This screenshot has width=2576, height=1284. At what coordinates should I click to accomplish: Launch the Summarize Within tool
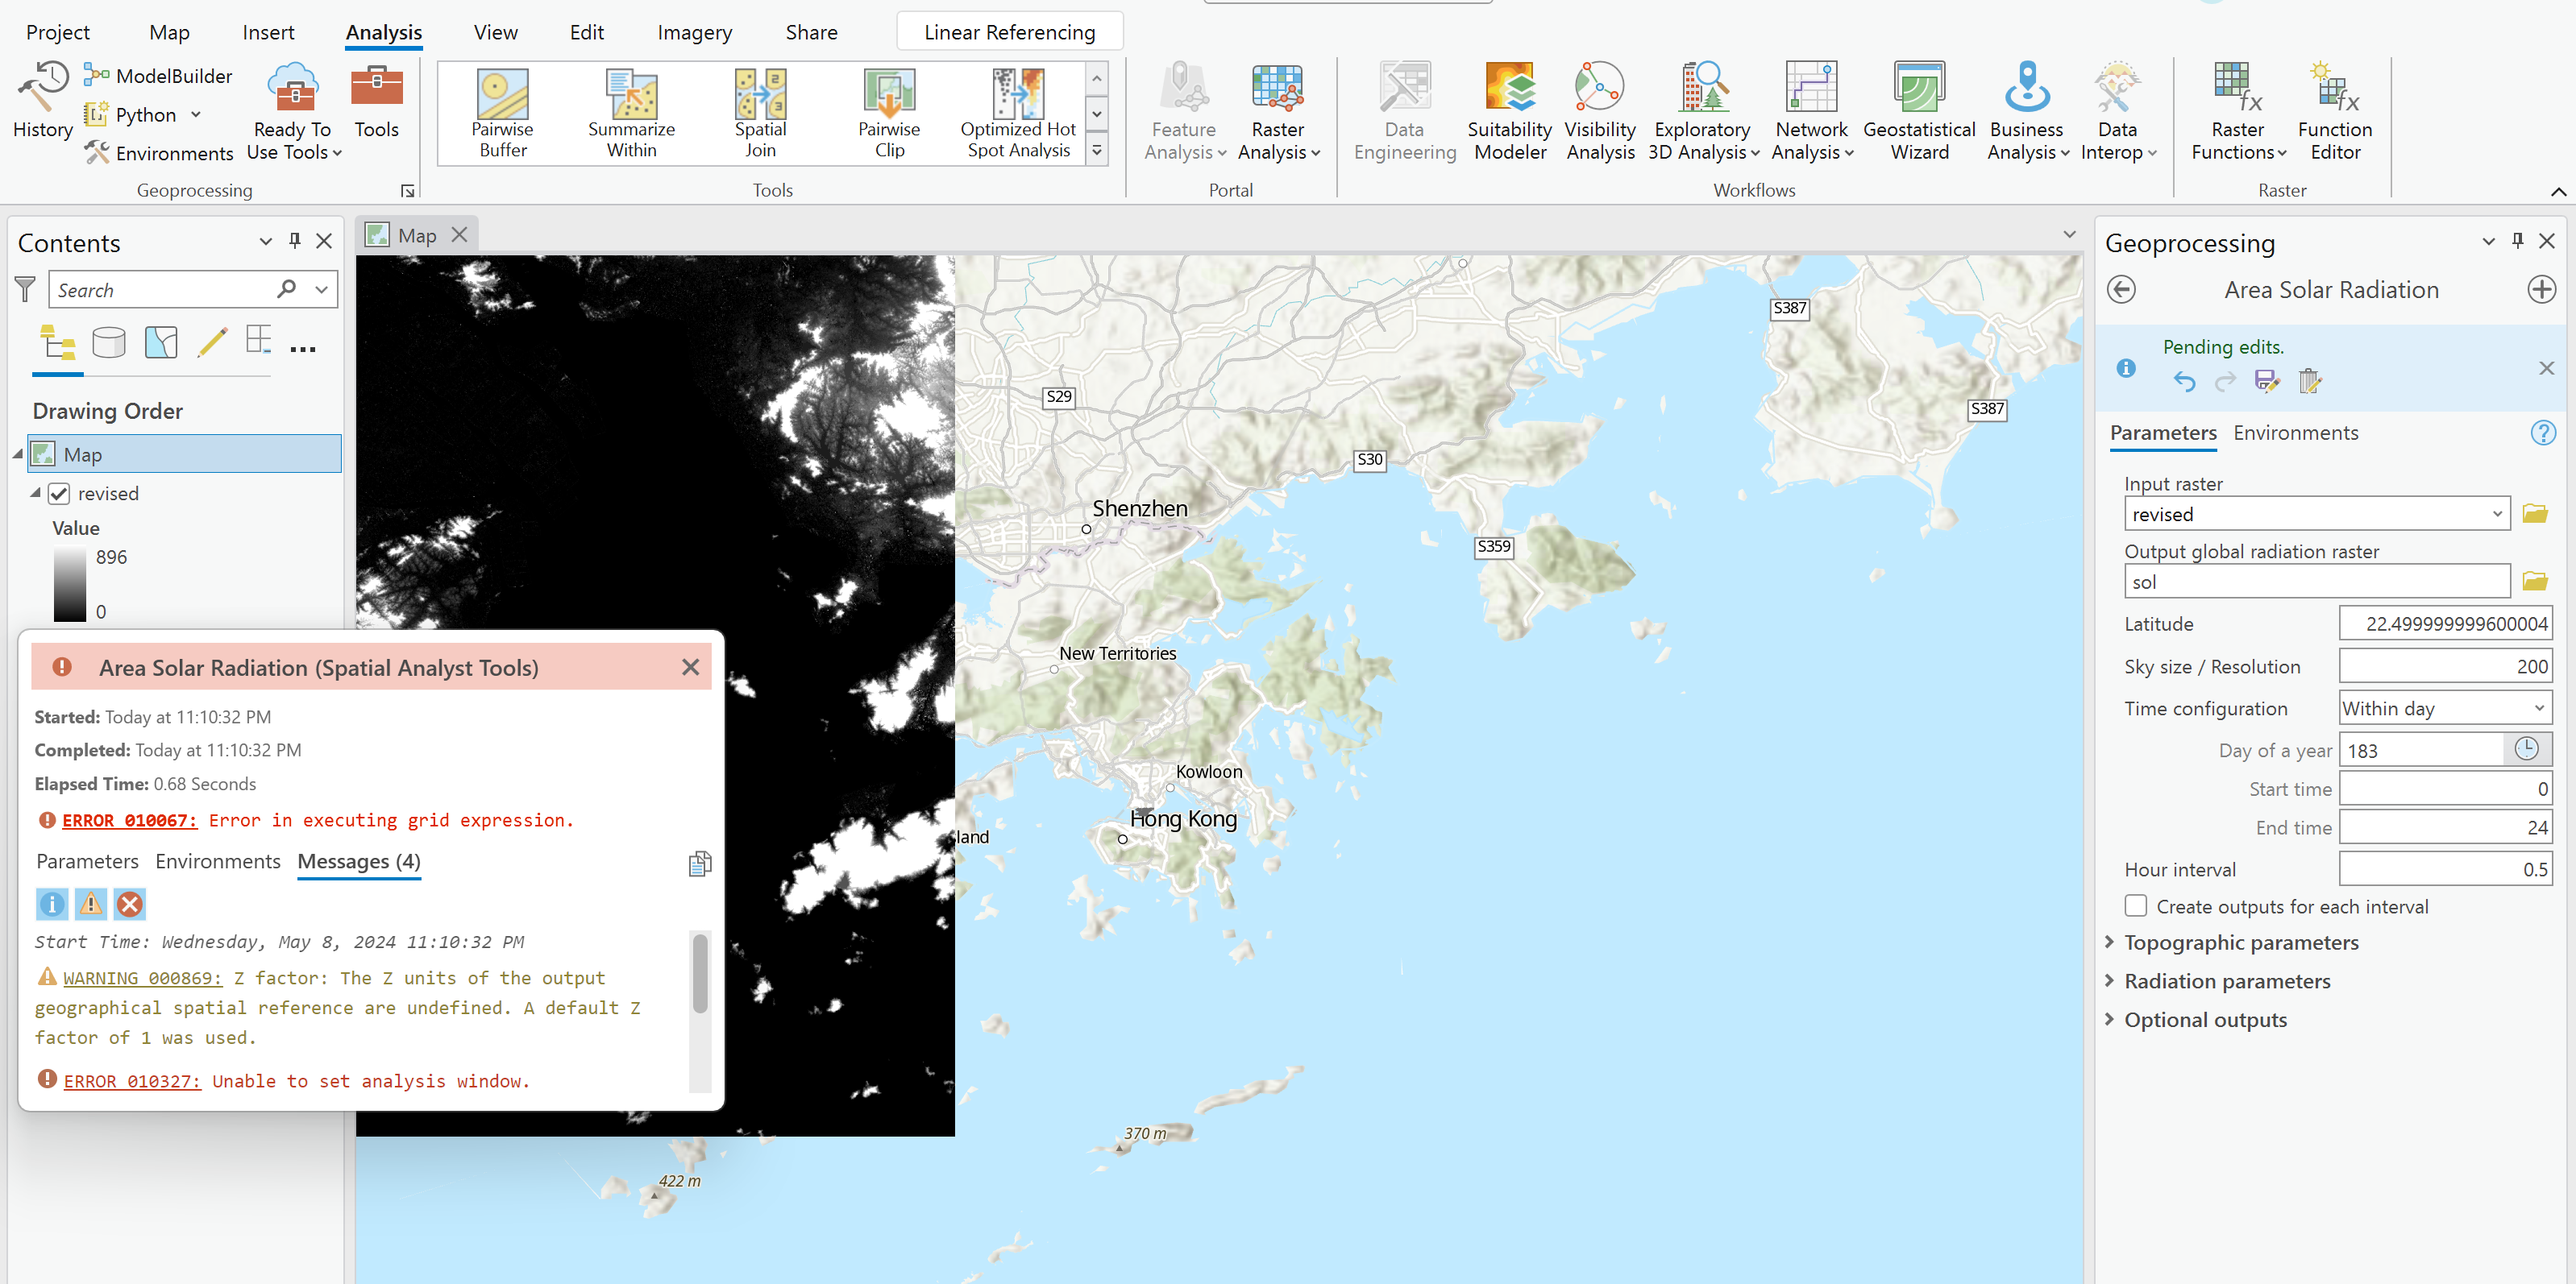coord(630,110)
